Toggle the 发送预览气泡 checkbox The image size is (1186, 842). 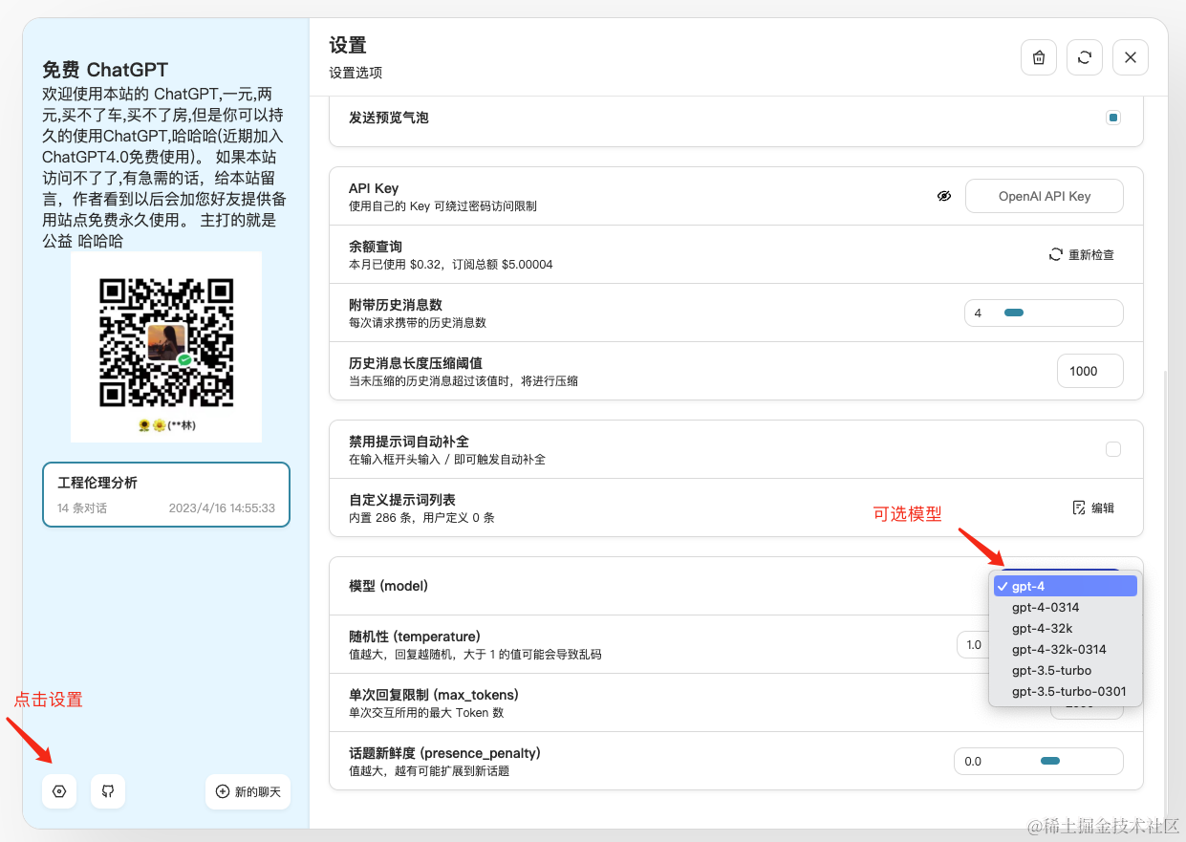(1113, 118)
